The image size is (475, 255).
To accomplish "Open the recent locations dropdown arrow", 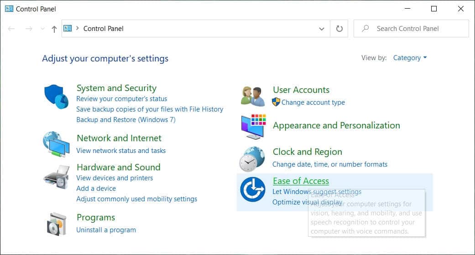I will (43, 29).
